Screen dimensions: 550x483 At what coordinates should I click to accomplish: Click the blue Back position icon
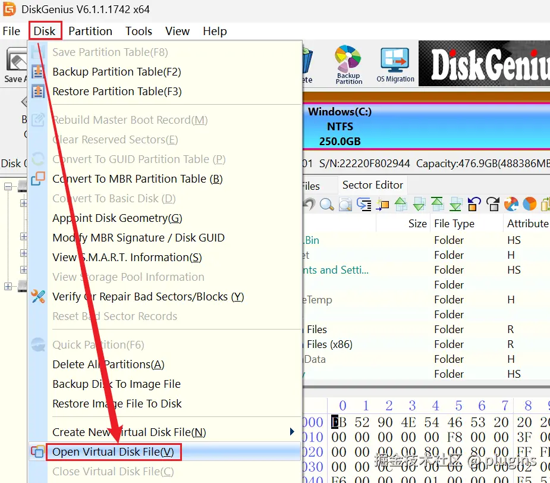click(x=474, y=204)
